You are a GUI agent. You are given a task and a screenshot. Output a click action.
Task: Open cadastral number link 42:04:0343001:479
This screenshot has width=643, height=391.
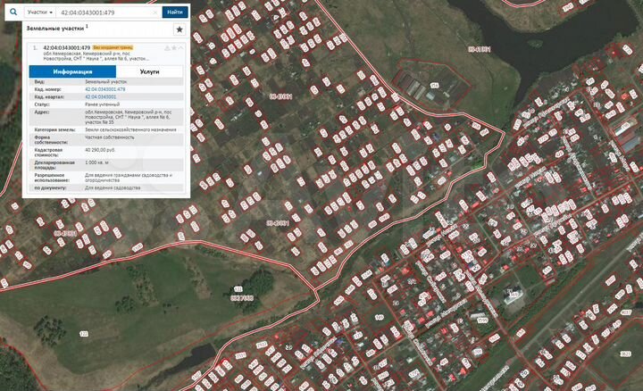(105, 89)
